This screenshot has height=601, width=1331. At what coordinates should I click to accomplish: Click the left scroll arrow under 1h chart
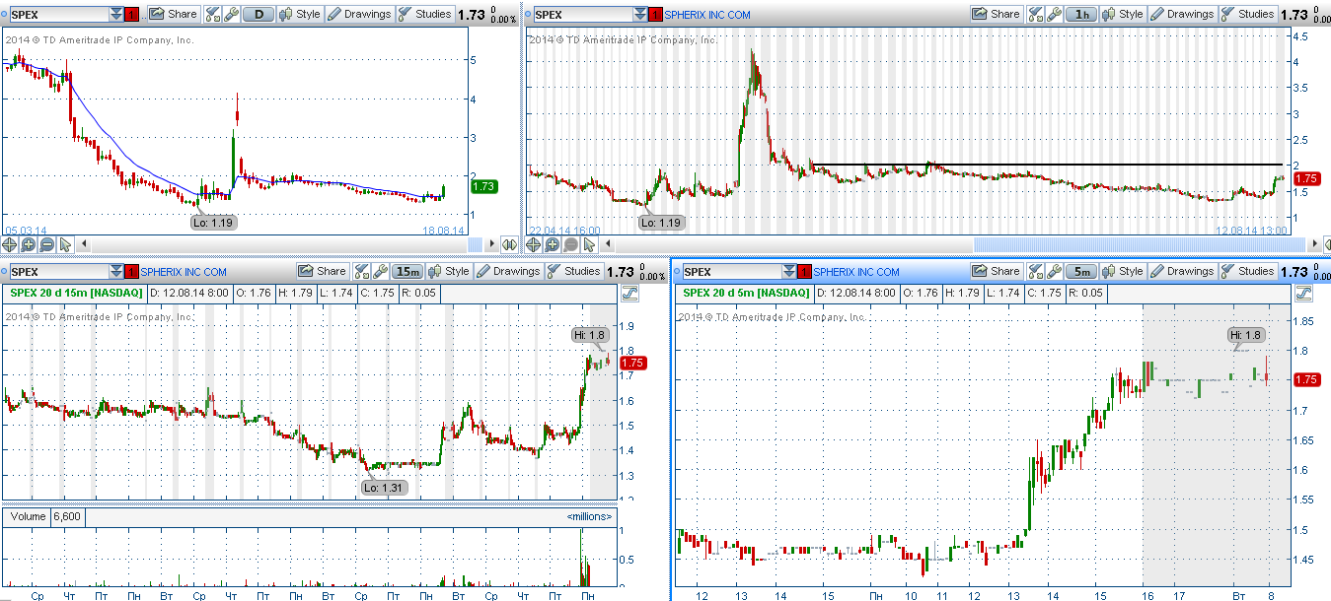[607, 243]
